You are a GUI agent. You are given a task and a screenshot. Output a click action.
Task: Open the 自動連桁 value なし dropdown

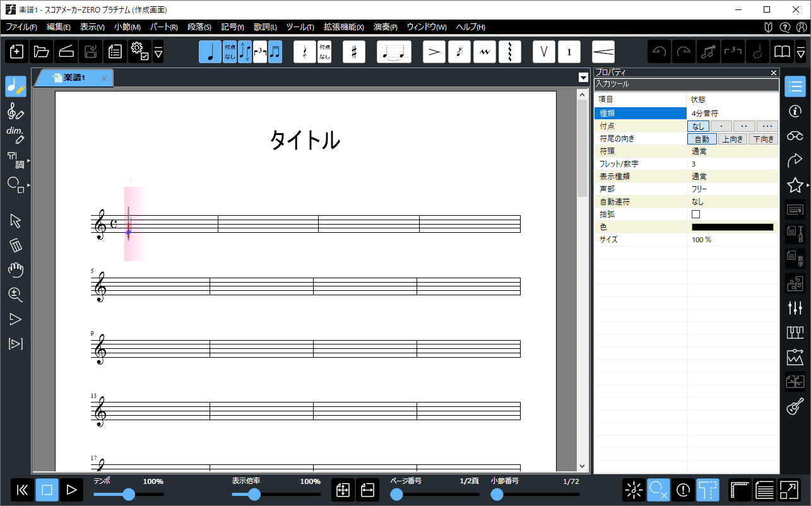click(733, 202)
